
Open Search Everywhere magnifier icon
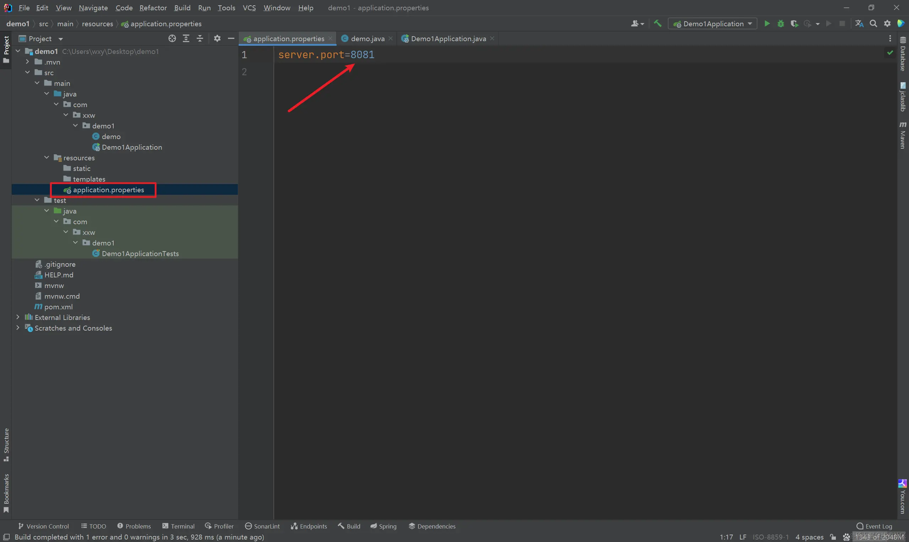(x=873, y=24)
